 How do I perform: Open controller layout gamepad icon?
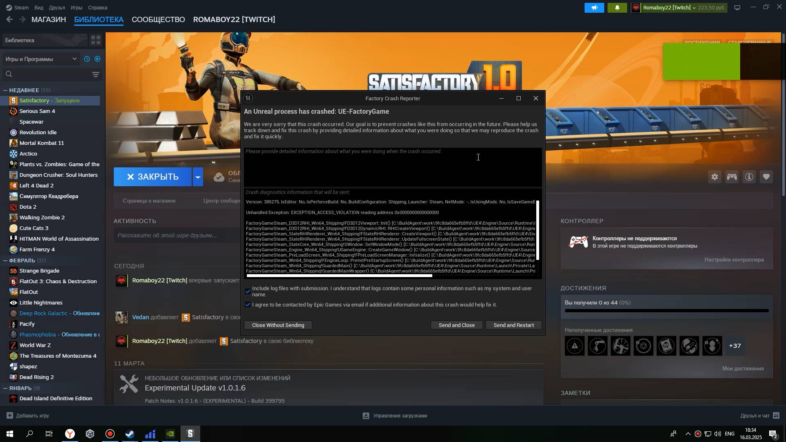732,177
